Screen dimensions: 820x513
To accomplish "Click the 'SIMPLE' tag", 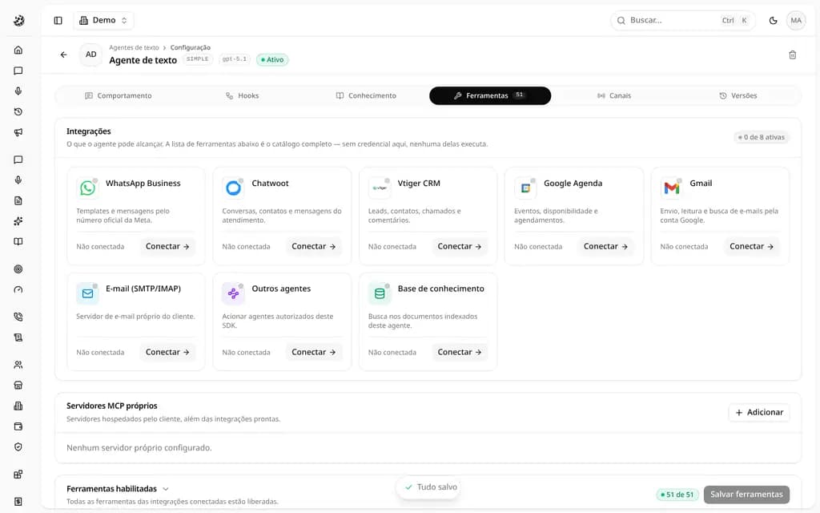I will 197,59.
